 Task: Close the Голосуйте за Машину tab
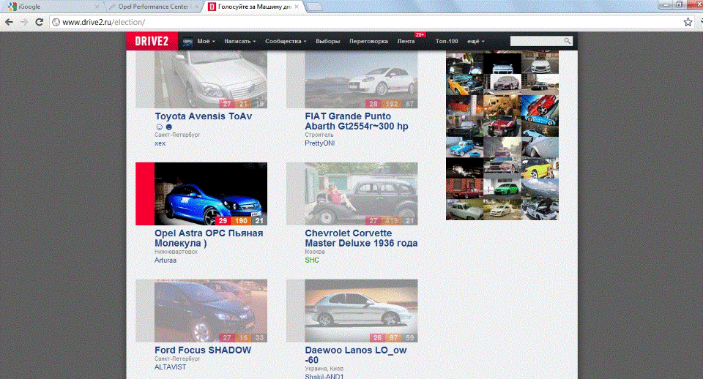tap(297, 7)
